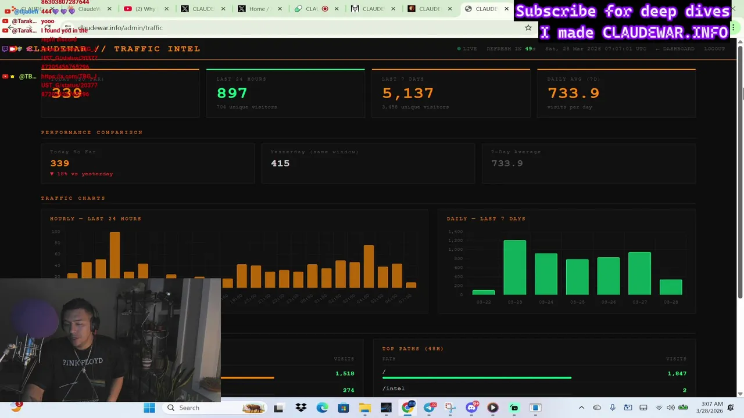The width and height of the screenshot is (744, 418).
Task: Click the 'Top Paths (48h)' heading
Action: [x=413, y=349]
